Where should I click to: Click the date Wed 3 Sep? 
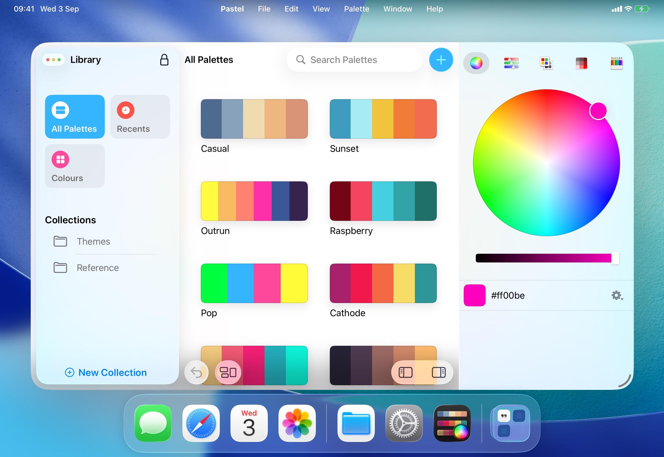(60, 9)
